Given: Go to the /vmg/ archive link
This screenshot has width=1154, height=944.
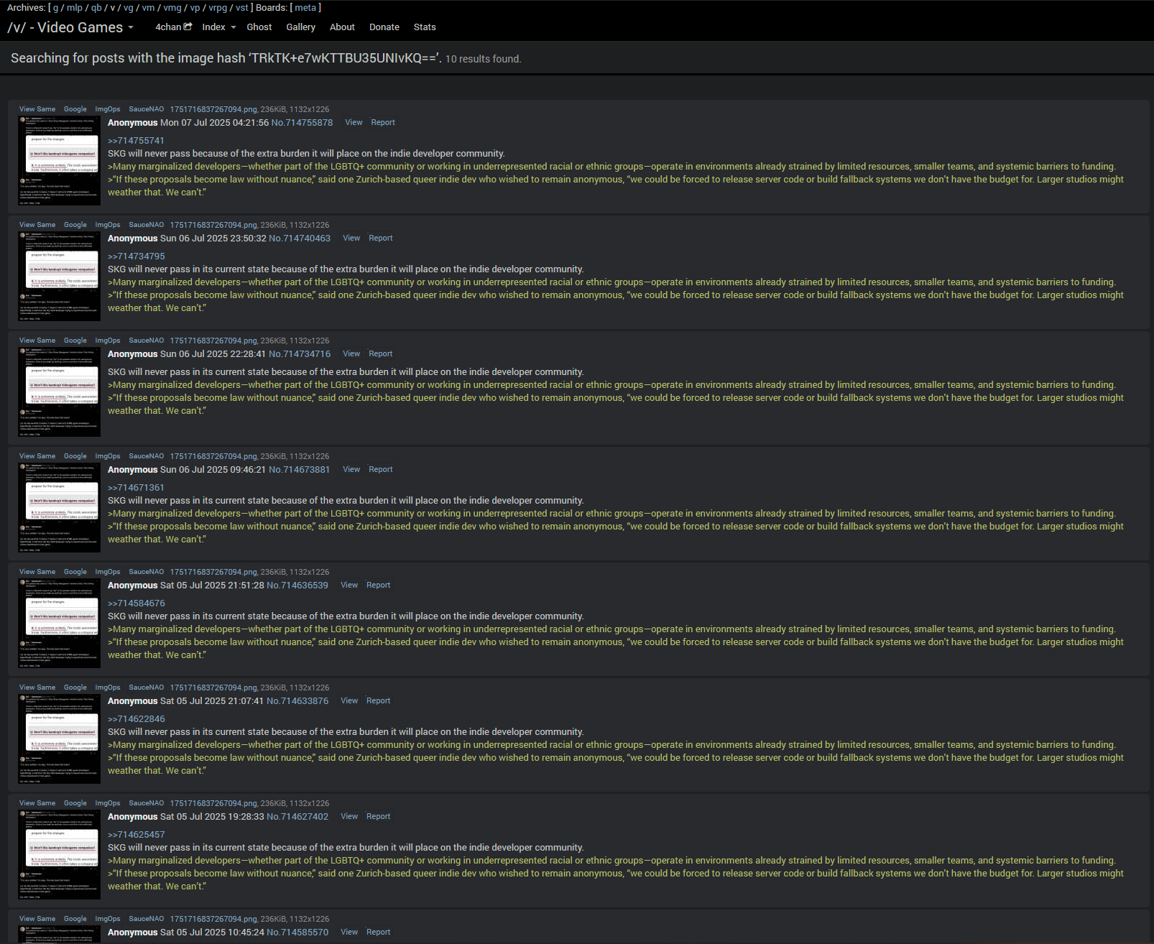Looking at the screenshot, I should (x=172, y=8).
